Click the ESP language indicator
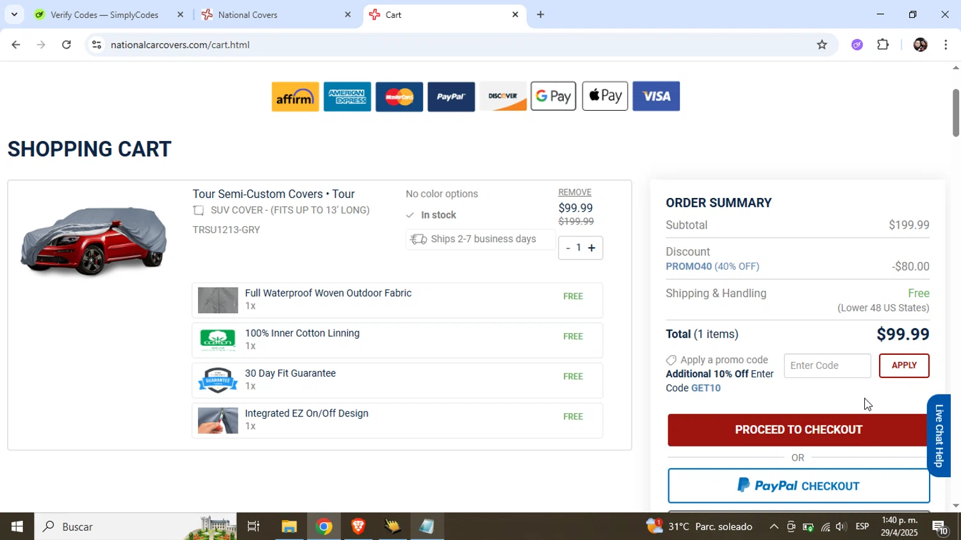 coord(862,527)
